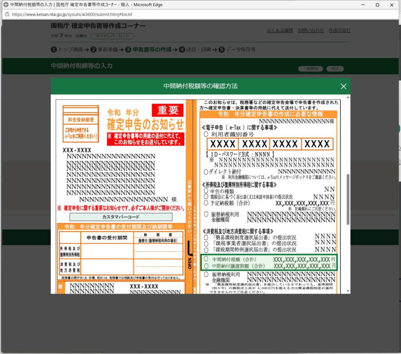Click the lock icon in address bar
Screen dimensions: 401x354
click(7, 14)
